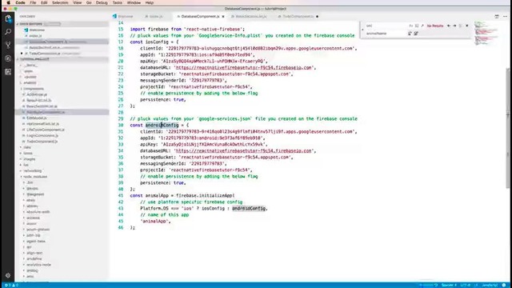Image resolution: width=512 pixels, height=288 pixels.
Task: Click in the find search input field
Action: point(386,26)
